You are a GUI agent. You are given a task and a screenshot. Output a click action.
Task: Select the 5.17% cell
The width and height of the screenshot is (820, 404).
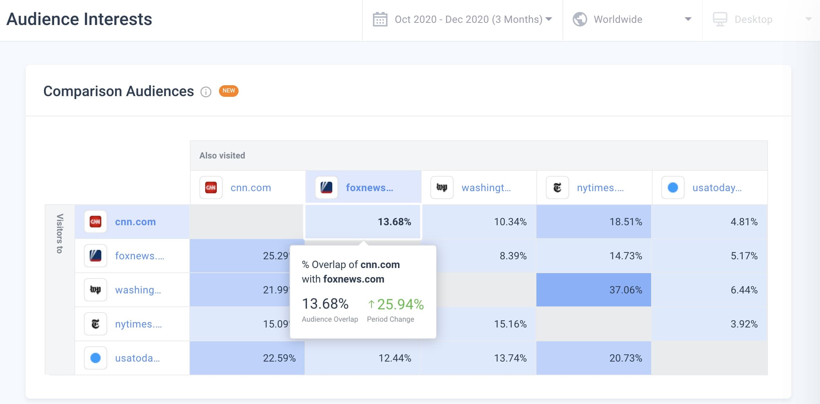coord(710,256)
